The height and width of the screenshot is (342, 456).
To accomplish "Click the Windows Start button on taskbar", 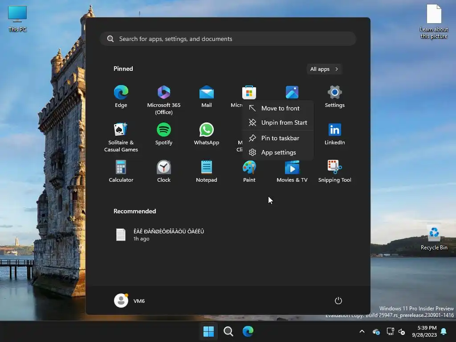I will (208, 331).
